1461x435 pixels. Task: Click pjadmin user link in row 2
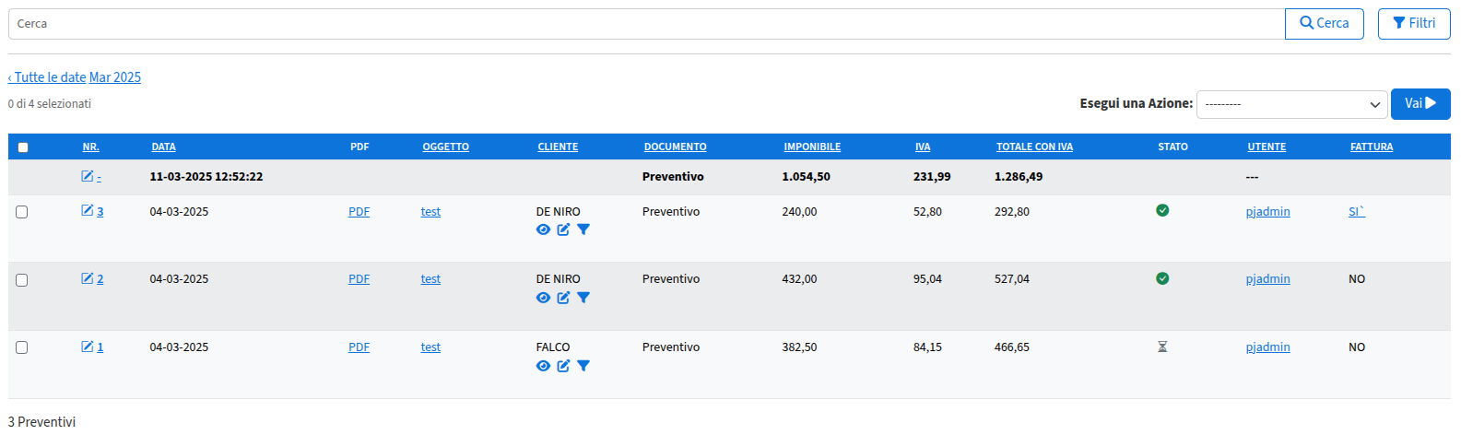[1267, 278]
